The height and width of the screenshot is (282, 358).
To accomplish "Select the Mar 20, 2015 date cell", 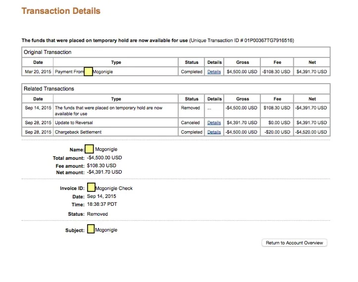I will click(38, 72).
